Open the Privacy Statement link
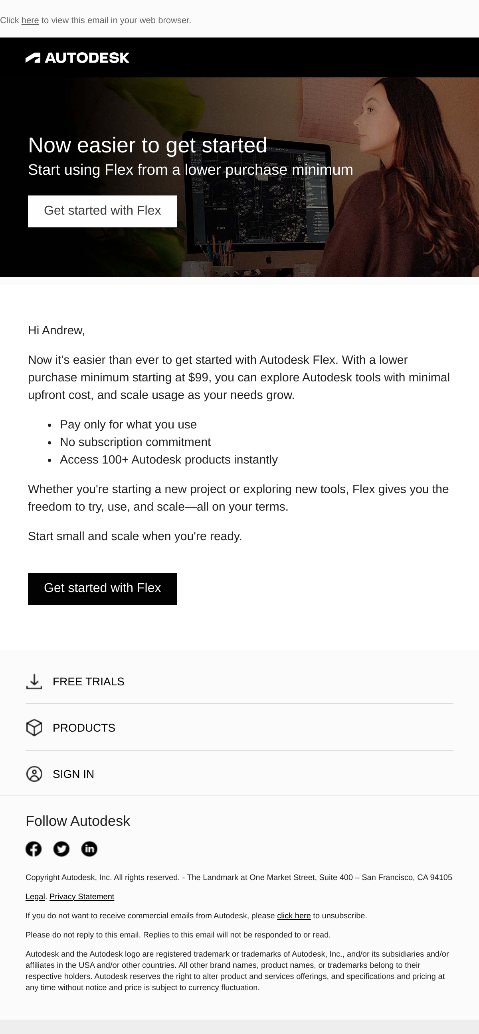The image size is (479, 1034). point(82,896)
